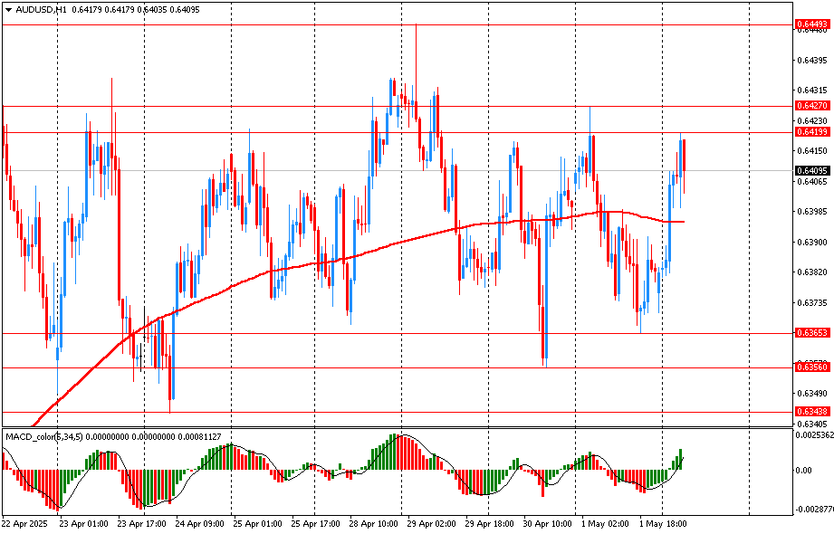
Task: Click the 1 May 18:00 time label
Action: point(664,524)
